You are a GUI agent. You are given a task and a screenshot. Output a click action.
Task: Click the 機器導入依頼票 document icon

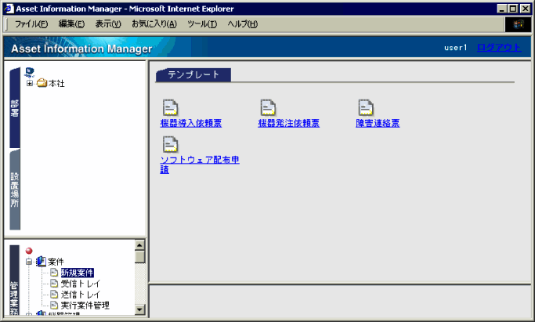tap(170, 107)
